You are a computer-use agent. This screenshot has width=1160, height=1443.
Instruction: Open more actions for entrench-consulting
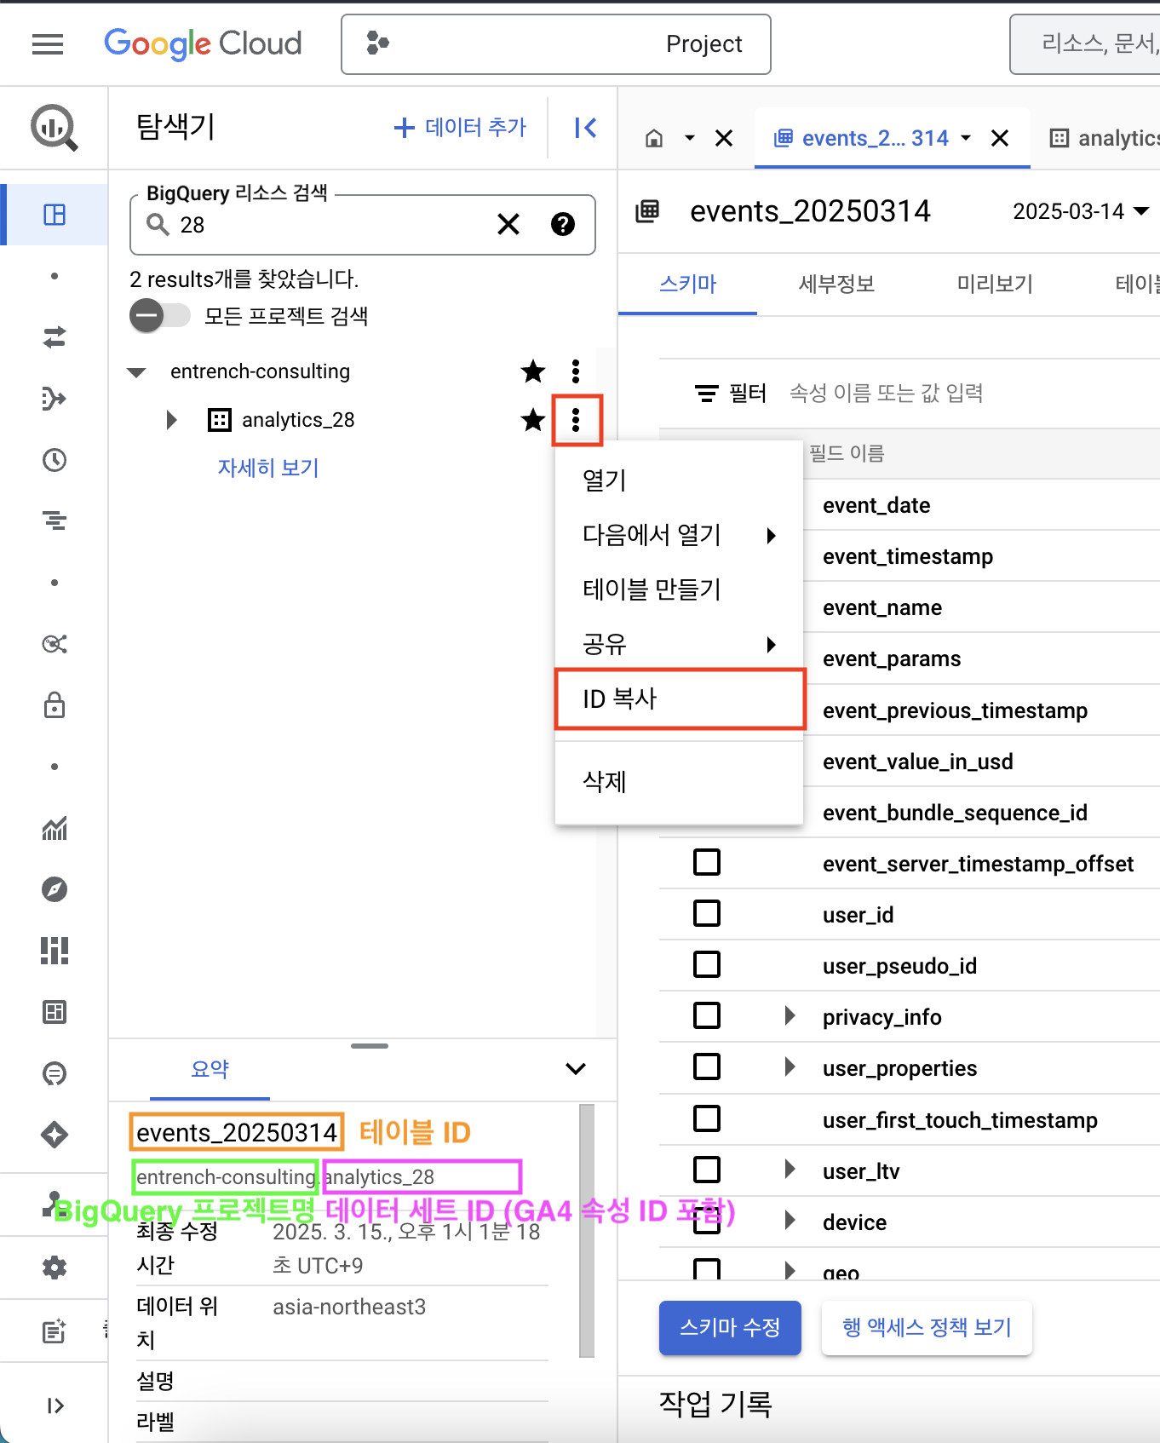[x=576, y=371]
